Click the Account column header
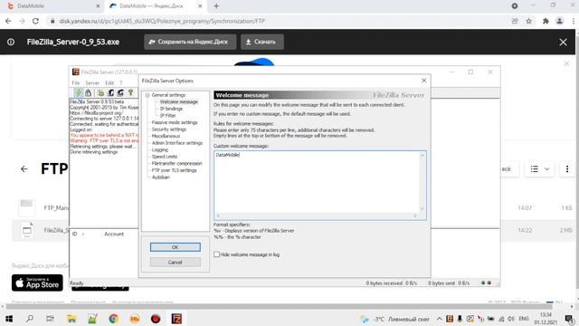The image size is (579, 326). pyautogui.click(x=114, y=234)
